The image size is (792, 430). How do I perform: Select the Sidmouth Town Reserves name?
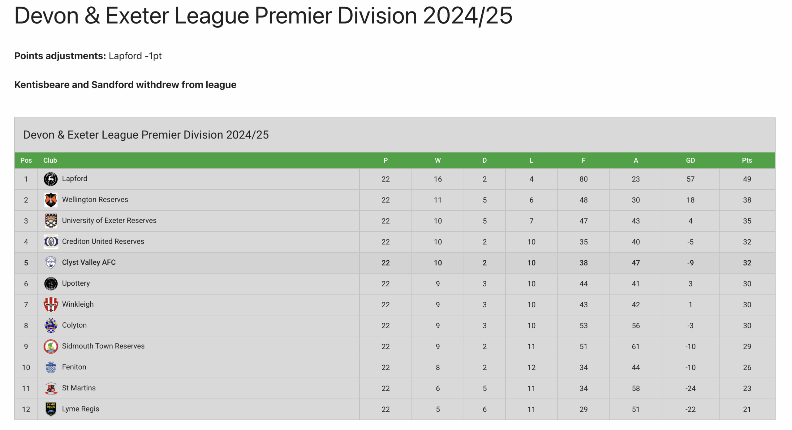[103, 346]
